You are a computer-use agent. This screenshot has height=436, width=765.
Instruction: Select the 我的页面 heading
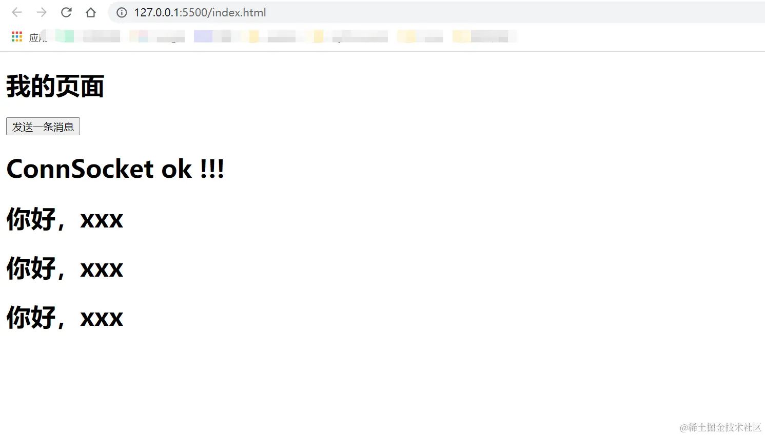(x=55, y=86)
